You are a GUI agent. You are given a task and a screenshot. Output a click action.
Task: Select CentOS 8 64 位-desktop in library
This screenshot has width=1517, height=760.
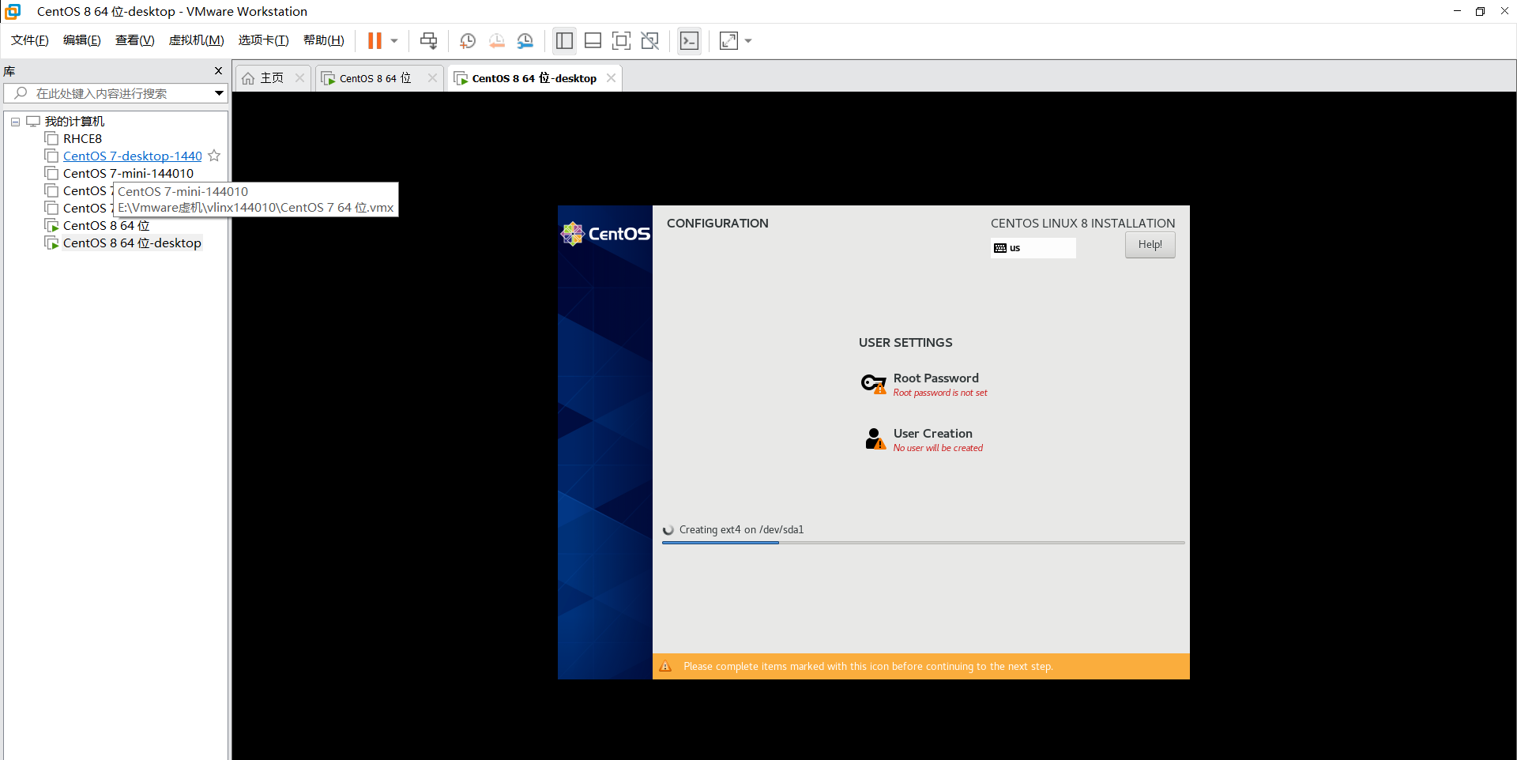point(132,243)
